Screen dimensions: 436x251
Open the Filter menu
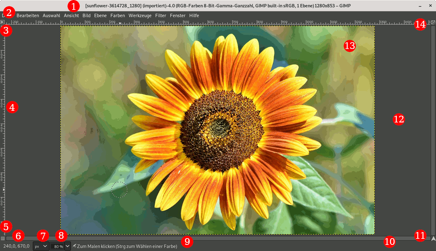(x=160, y=15)
